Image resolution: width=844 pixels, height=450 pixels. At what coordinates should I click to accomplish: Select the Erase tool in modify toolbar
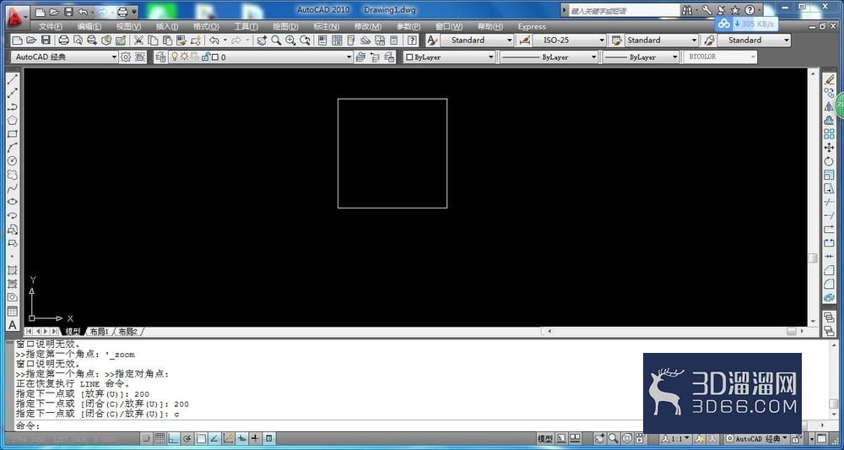tap(829, 79)
